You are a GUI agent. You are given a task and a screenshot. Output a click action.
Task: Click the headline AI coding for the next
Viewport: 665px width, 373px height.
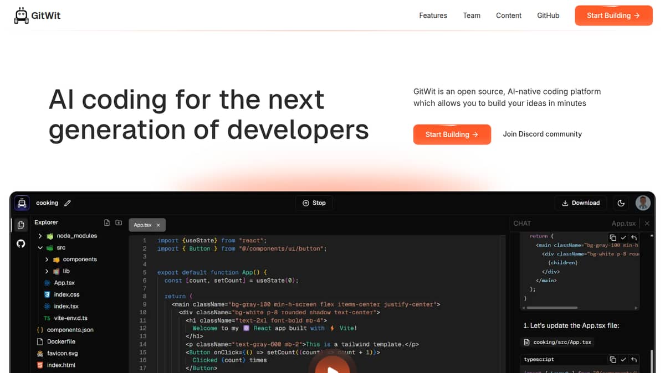point(187,100)
